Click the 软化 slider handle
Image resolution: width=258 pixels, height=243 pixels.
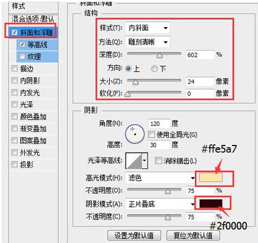(x=128, y=94)
